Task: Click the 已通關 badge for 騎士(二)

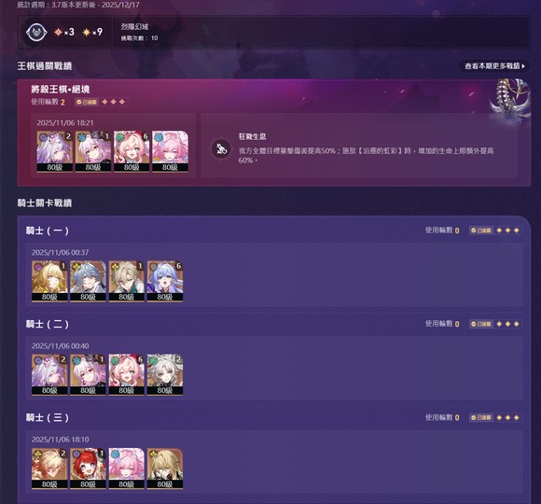Action: 481,324
